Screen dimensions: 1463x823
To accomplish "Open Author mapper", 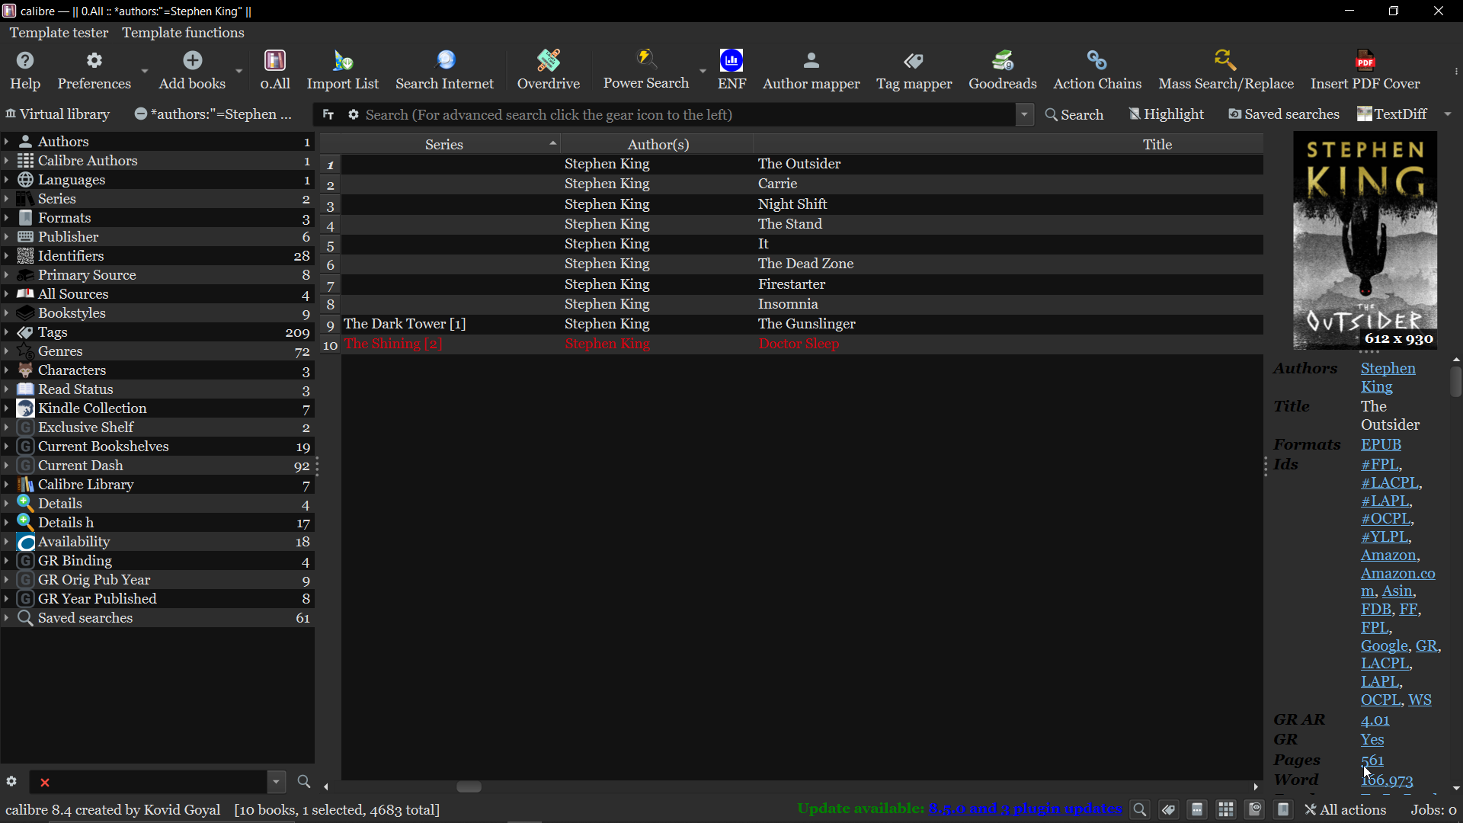I will [811, 69].
